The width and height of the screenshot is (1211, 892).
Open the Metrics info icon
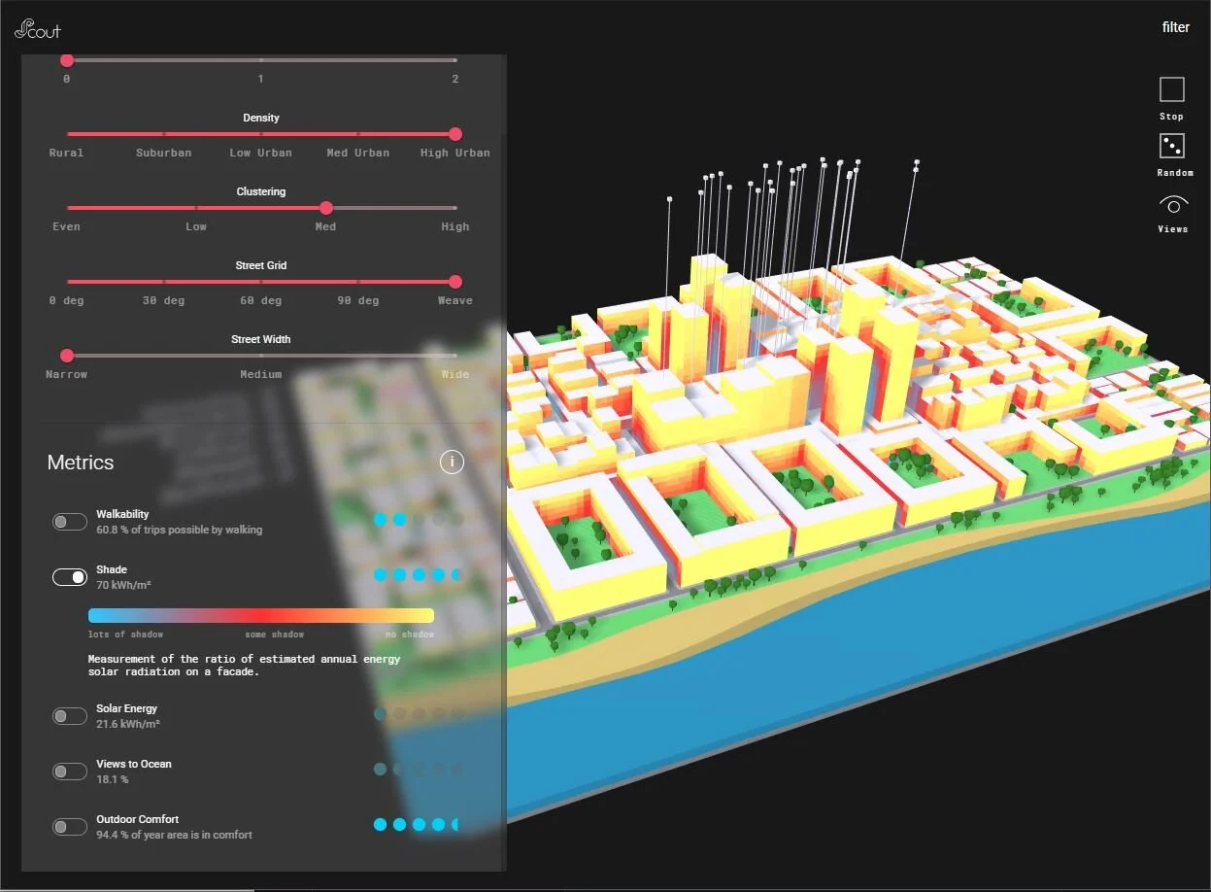[x=452, y=463]
